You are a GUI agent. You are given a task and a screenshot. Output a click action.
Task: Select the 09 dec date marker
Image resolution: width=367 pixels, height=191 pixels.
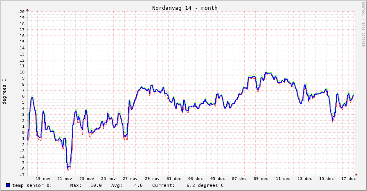[x=261, y=178]
